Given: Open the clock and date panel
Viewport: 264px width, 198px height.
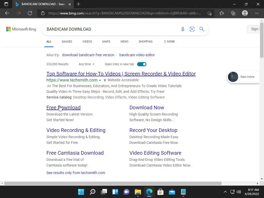Looking at the screenshot, I should [x=252, y=192].
